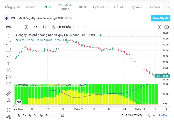Screen dimensions: 174x121
Task: Click the Xem đầy đủ button
Action: click(161, 18)
